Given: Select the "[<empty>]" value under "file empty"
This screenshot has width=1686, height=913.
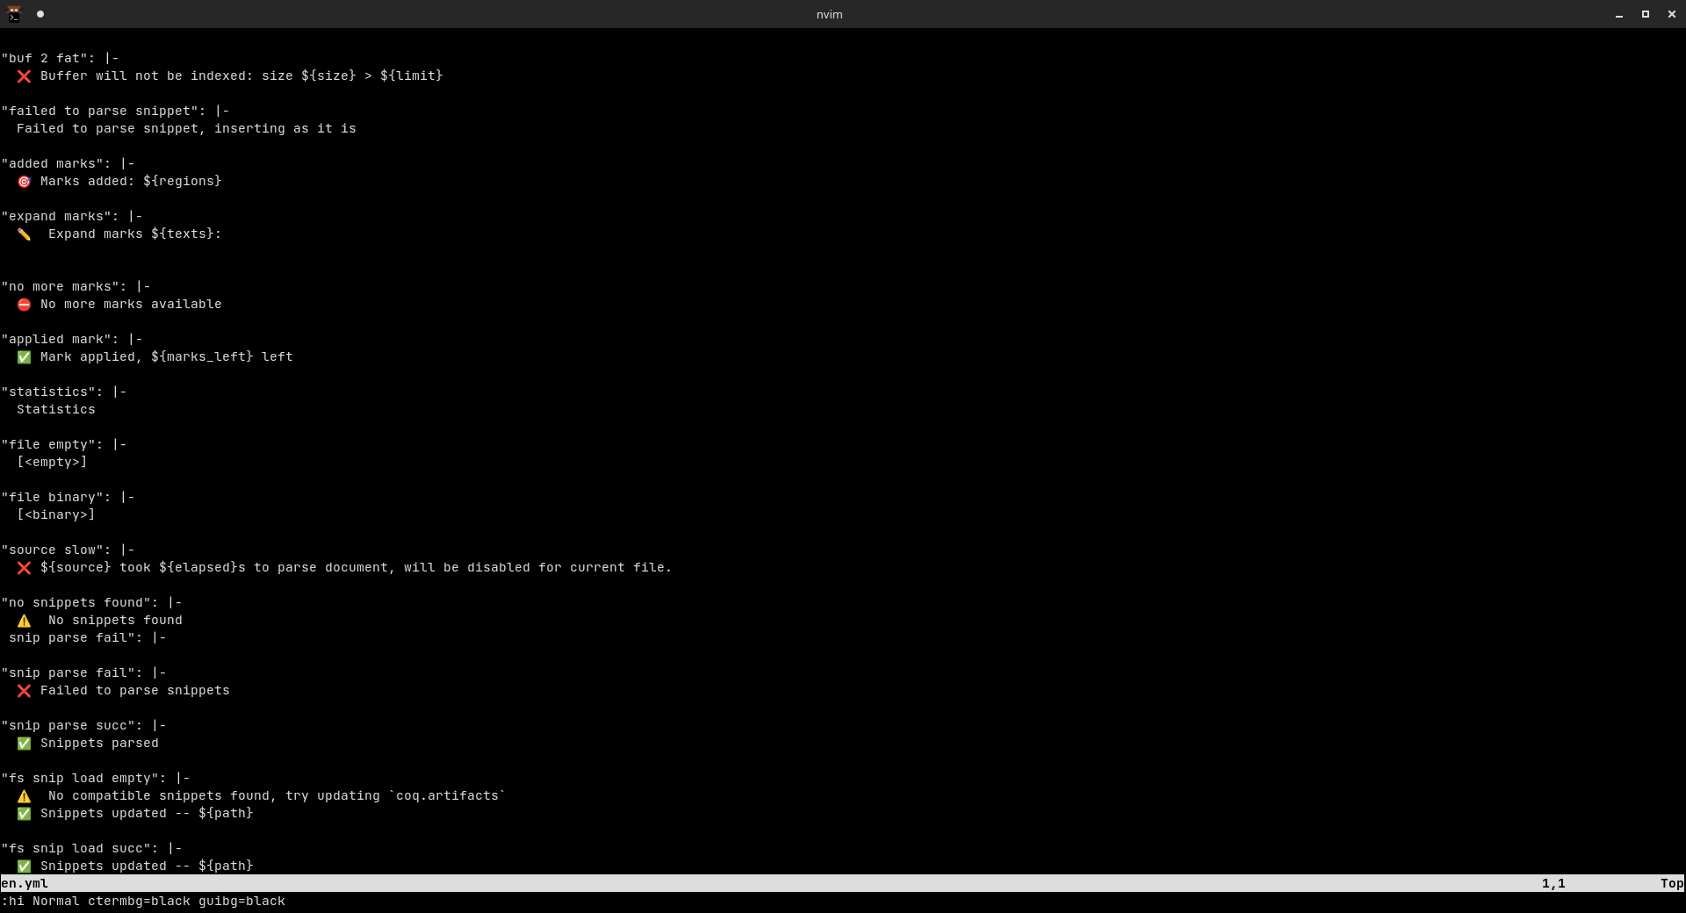Looking at the screenshot, I should pos(51,462).
